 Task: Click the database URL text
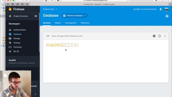pos(67,36)
